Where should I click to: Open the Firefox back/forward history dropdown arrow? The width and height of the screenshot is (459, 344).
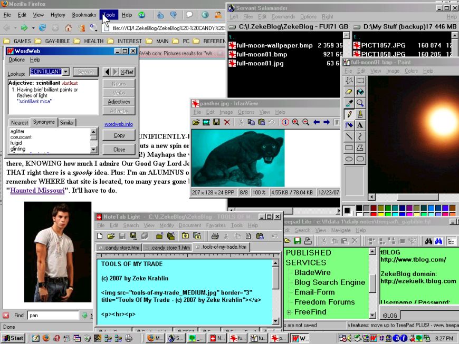click(x=33, y=28)
